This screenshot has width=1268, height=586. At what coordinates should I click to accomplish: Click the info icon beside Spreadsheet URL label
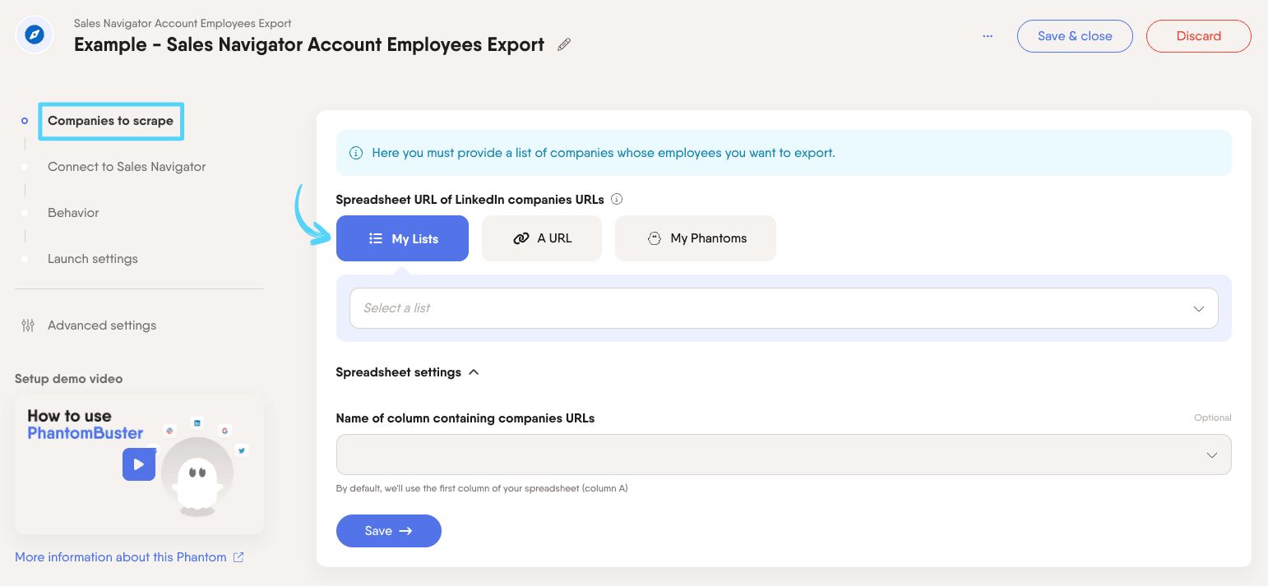coord(617,199)
